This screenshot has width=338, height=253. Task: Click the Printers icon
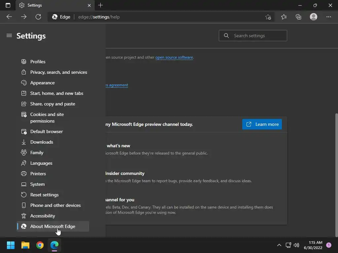(24, 174)
